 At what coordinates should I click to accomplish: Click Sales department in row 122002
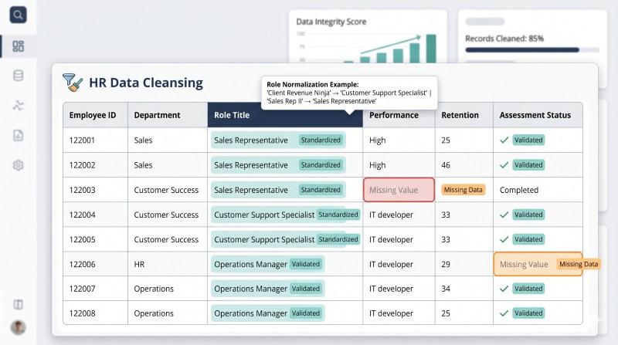coord(143,165)
